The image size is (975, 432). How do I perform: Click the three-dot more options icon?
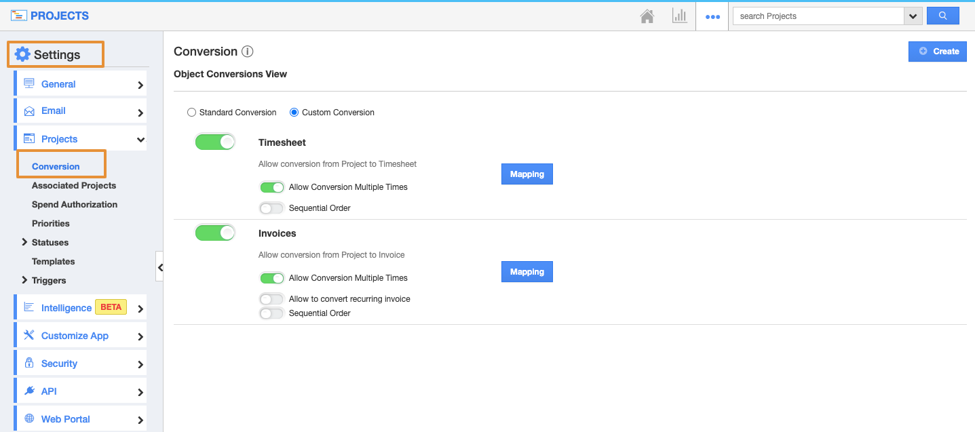[712, 16]
